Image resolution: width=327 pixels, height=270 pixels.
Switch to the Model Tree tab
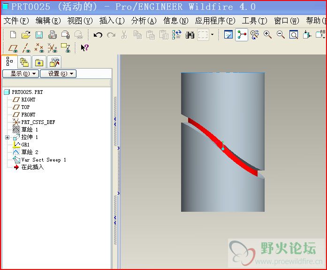[9, 62]
